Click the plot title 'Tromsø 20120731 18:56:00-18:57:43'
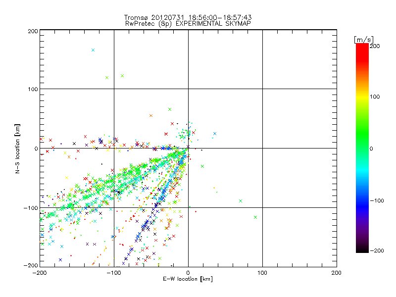396x297 pixels. [188, 17]
